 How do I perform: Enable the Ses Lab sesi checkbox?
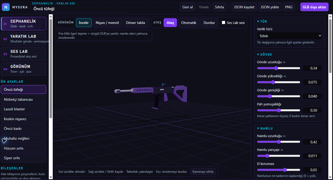[223, 23]
